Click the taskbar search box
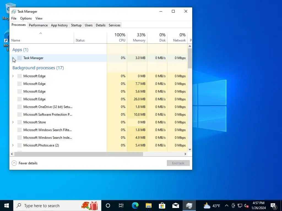Screen dimensions: 282x211 [57, 206]
